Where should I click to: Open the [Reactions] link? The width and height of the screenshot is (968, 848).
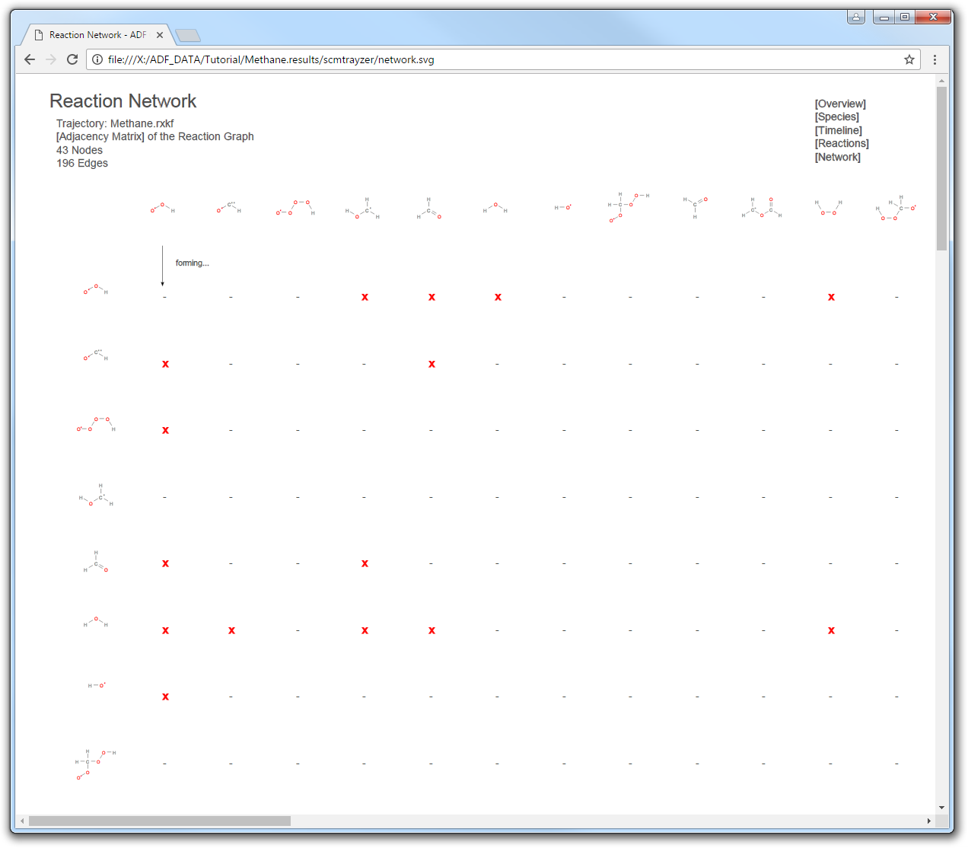(x=842, y=143)
